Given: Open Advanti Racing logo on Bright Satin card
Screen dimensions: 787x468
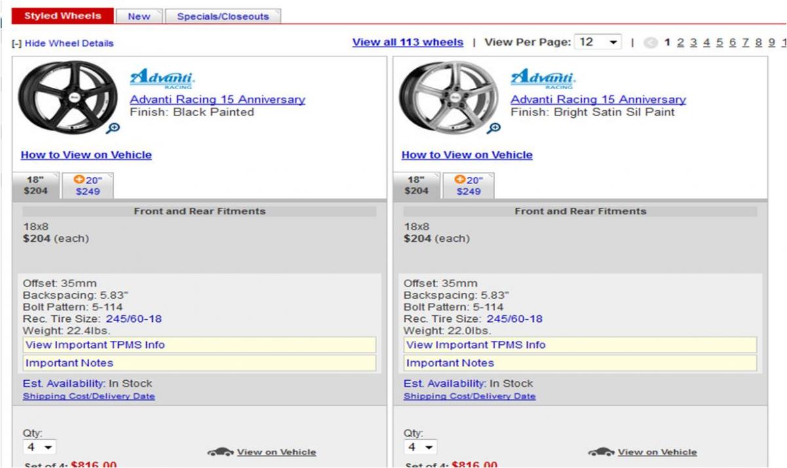Looking at the screenshot, I should (543, 78).
